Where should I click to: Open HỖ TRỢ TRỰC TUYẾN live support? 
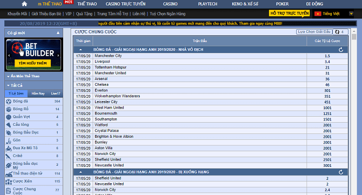coord(290,13)
